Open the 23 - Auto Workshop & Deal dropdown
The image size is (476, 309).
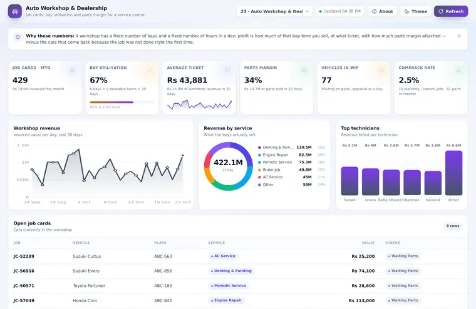point(274,11)
